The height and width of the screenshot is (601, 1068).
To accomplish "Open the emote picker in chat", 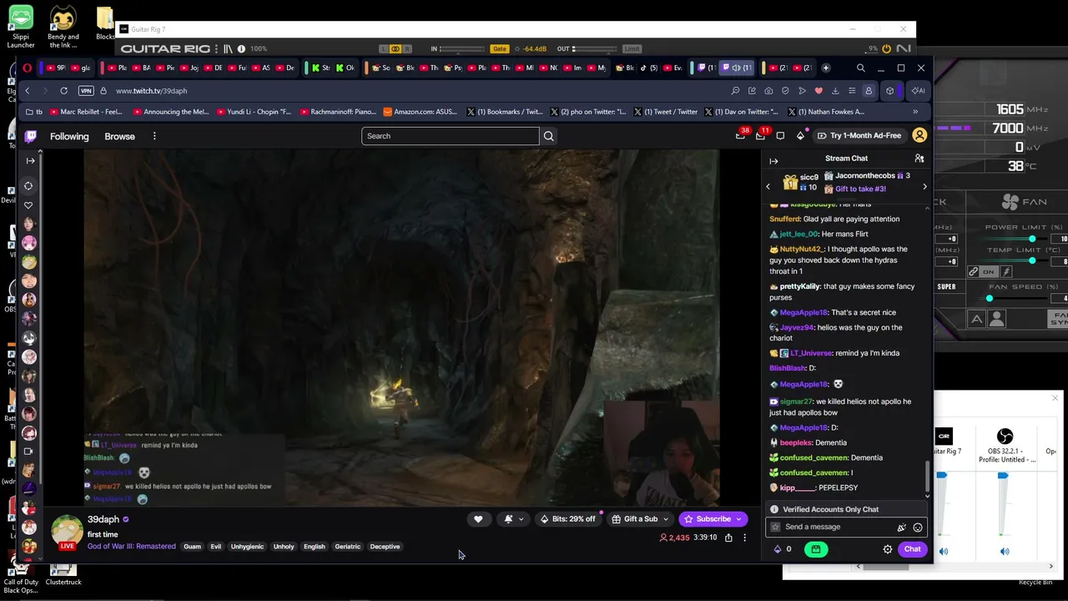I will 918,527.
